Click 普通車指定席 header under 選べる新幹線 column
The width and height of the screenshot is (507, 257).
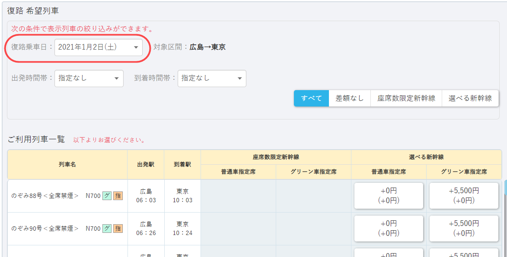click(x=389, y=172)
